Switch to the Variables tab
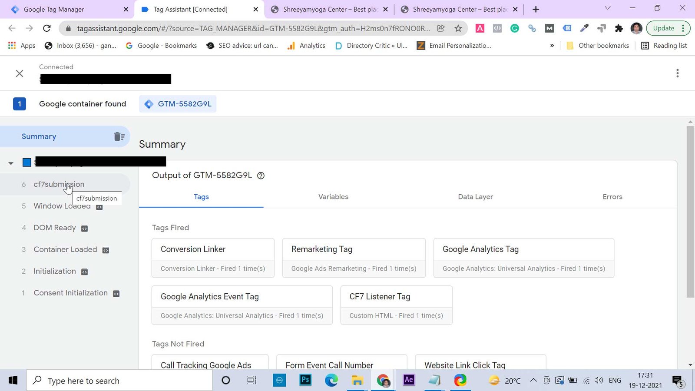 pos(333,197)
